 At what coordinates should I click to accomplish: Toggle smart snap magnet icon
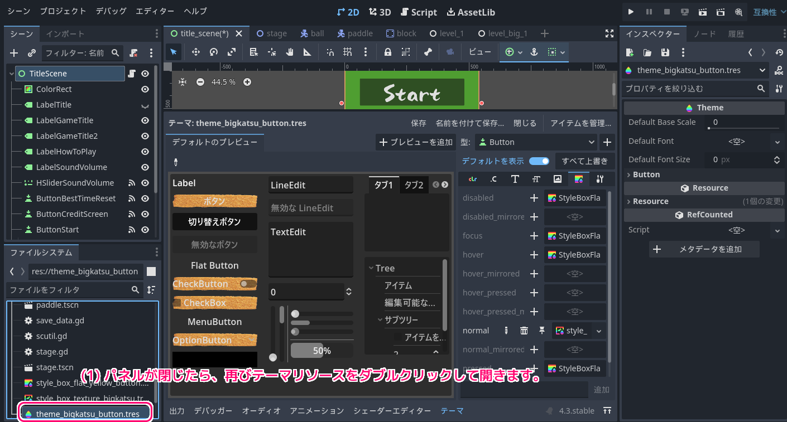(330, 52)
